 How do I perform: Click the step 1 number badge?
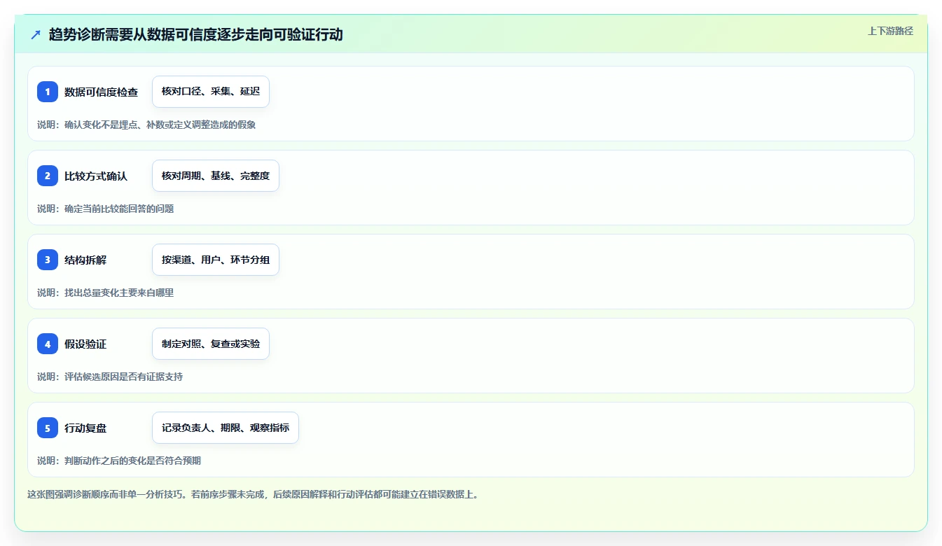tap(48, 92)
